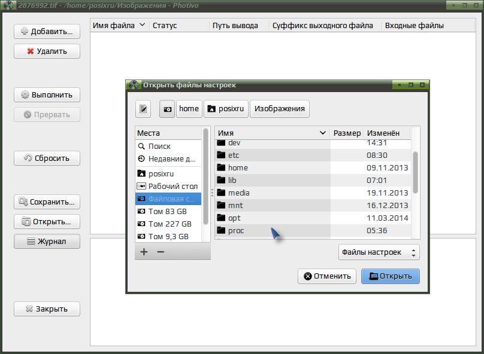The width and height of the screenshot is (484, 354).
Task: Select the home folder row
Action: tap(313, 168)
